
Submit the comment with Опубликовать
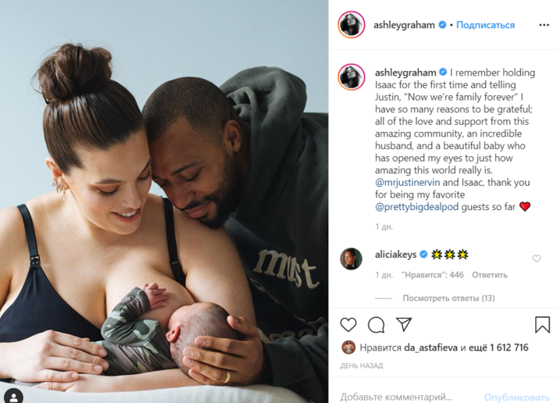516,397
